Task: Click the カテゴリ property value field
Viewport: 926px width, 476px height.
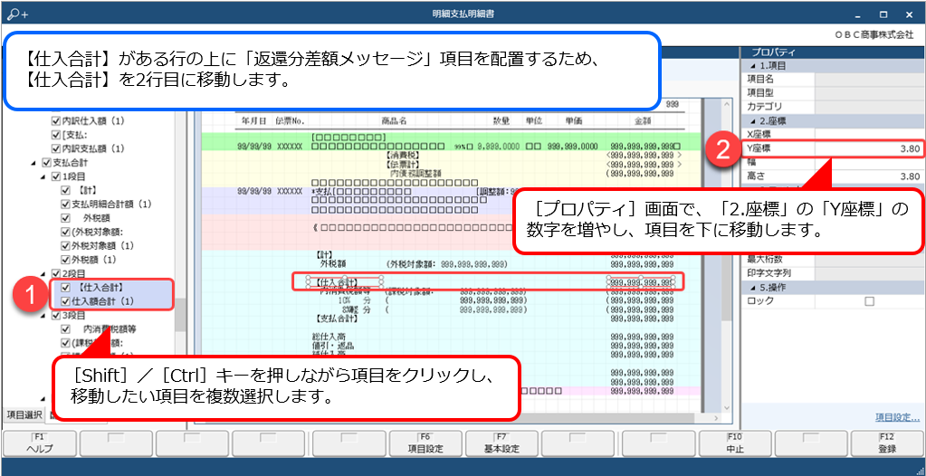Action: pos(868,106)
